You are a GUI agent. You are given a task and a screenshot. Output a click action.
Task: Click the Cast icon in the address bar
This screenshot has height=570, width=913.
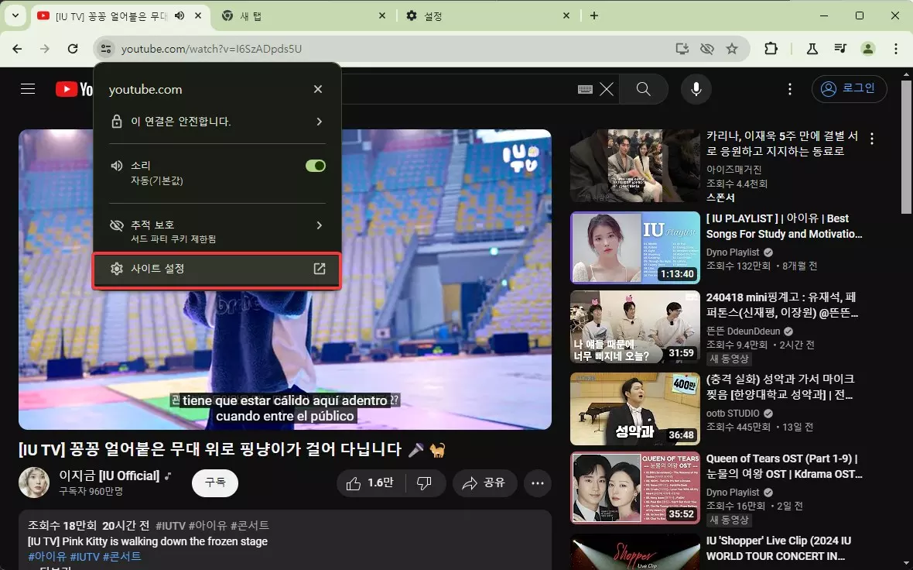click(682, 48)
